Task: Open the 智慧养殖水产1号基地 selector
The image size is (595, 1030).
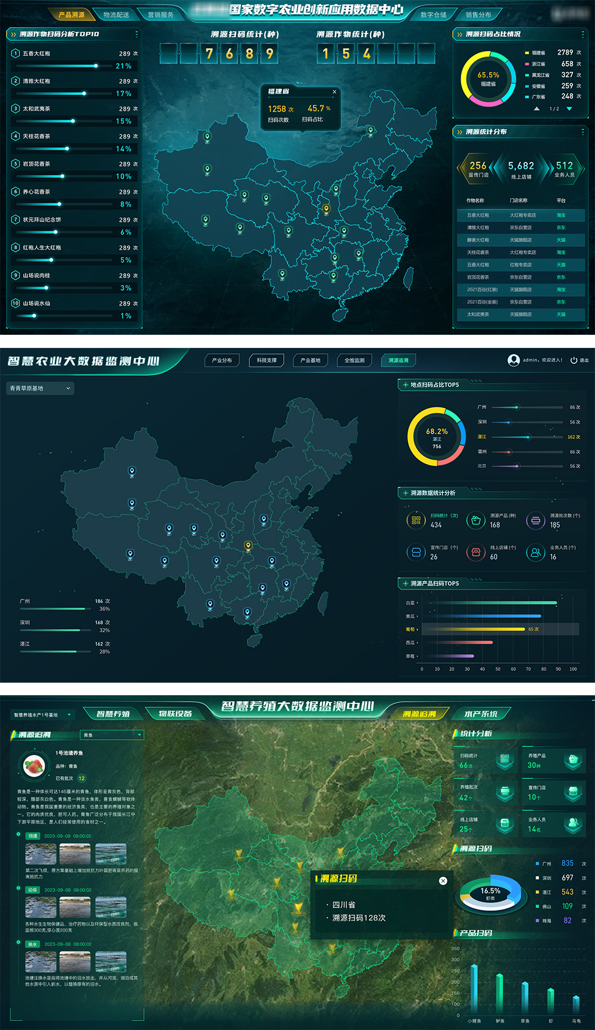Action: 43,715
